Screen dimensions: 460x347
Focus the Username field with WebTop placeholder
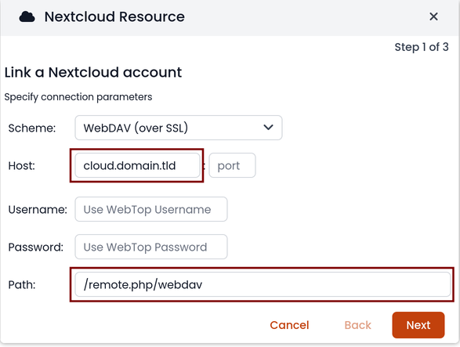pyautogui.click(x=151, y=209)
